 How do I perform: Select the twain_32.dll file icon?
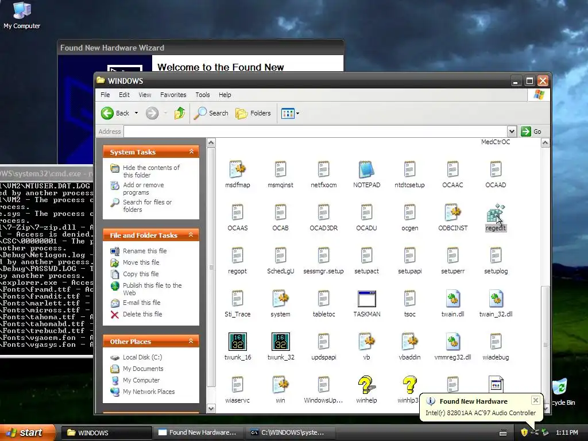pos(496,299)
